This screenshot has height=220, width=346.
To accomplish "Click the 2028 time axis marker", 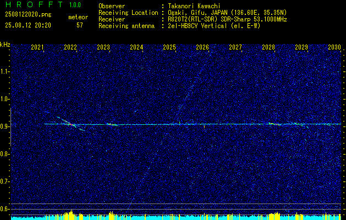I will 268,47.
